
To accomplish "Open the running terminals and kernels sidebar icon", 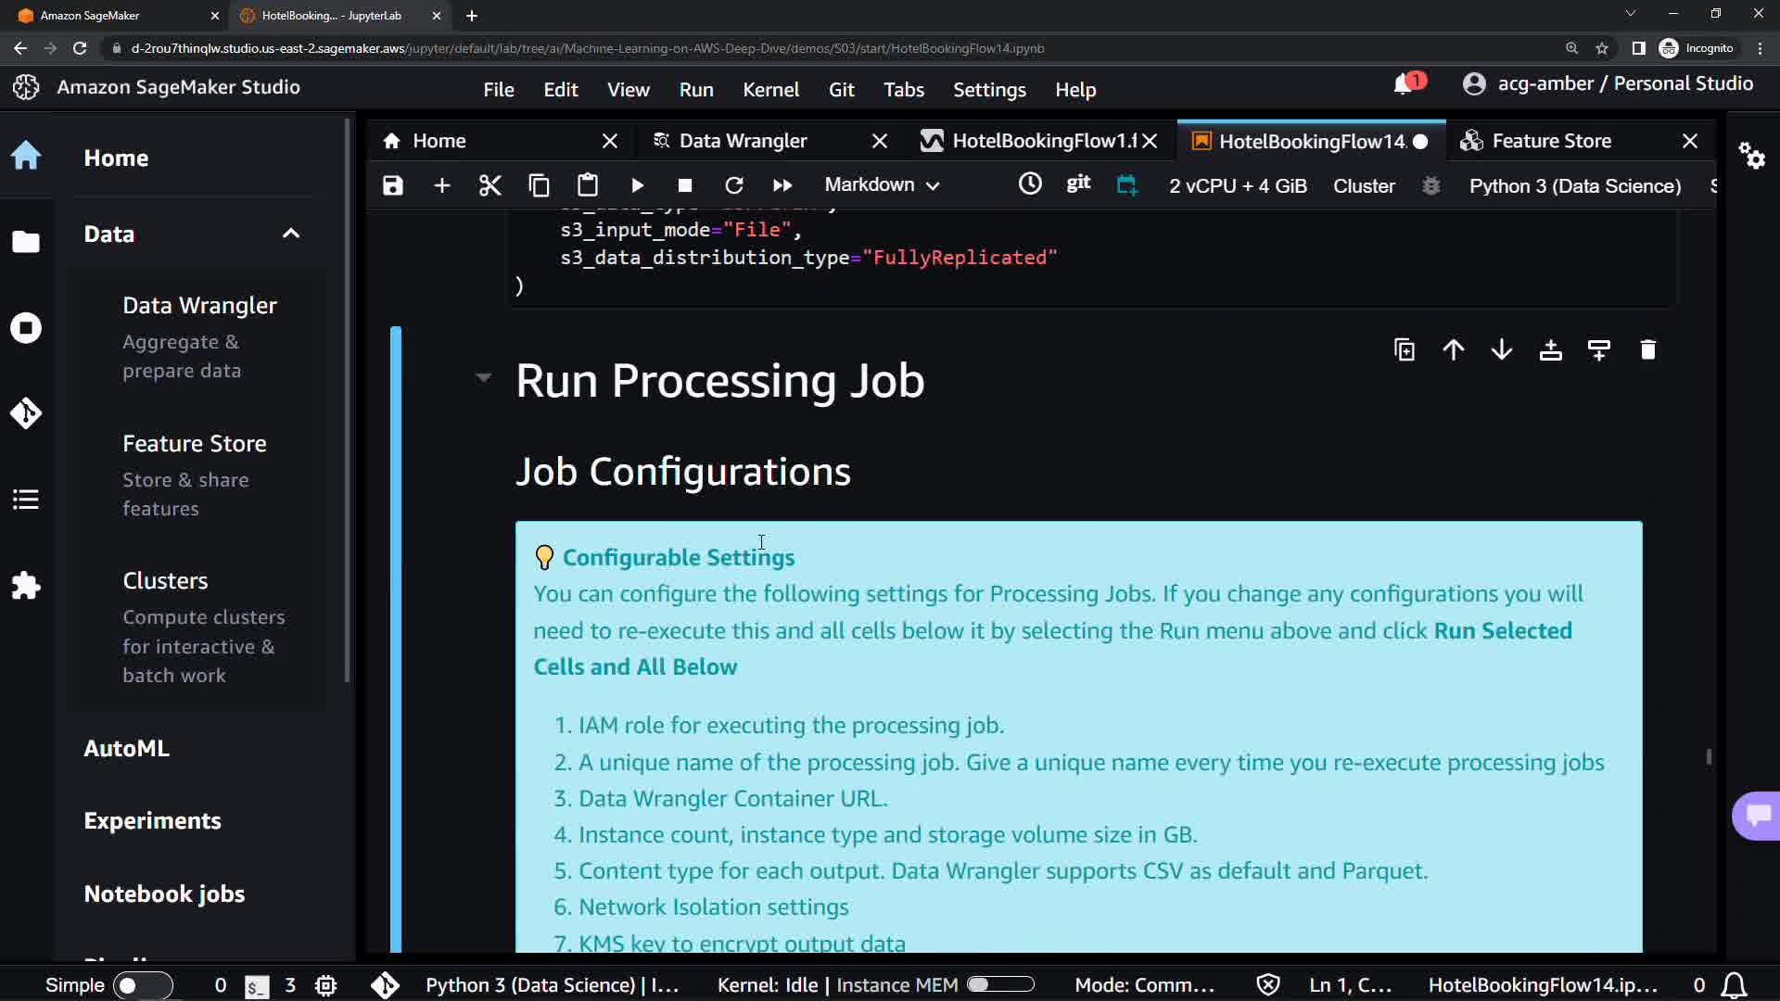I will tap(26, 328).
